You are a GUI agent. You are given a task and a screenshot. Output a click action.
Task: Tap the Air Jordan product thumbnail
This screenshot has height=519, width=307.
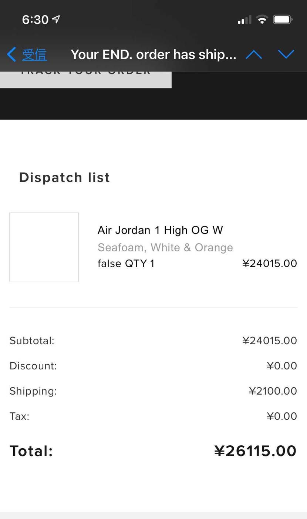tap(44, 247)
